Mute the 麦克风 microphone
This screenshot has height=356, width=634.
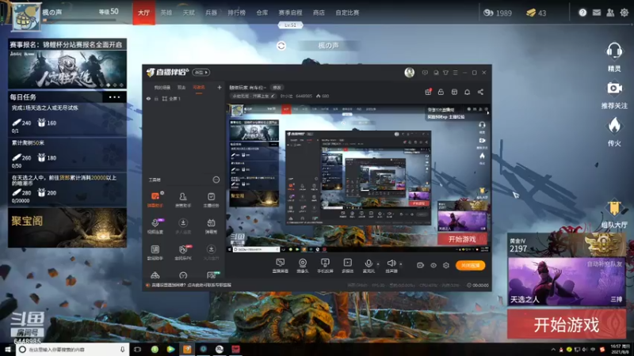(x=369, y=265)
